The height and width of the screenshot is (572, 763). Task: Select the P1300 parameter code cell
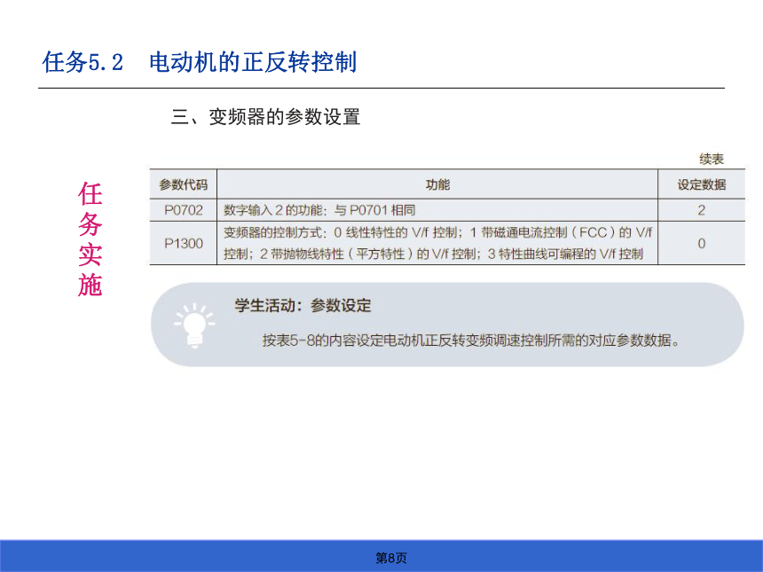[x=183, y=243]
